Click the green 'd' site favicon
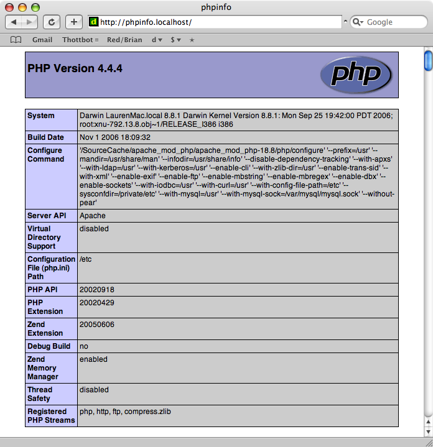Screen dimensions: 433x447 point(93,22)
